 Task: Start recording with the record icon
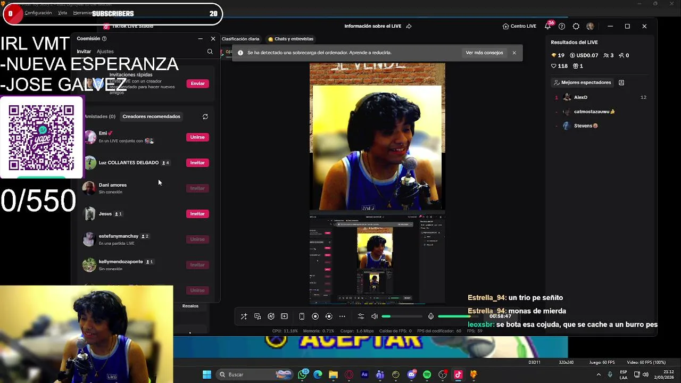[x=315, y=317]
